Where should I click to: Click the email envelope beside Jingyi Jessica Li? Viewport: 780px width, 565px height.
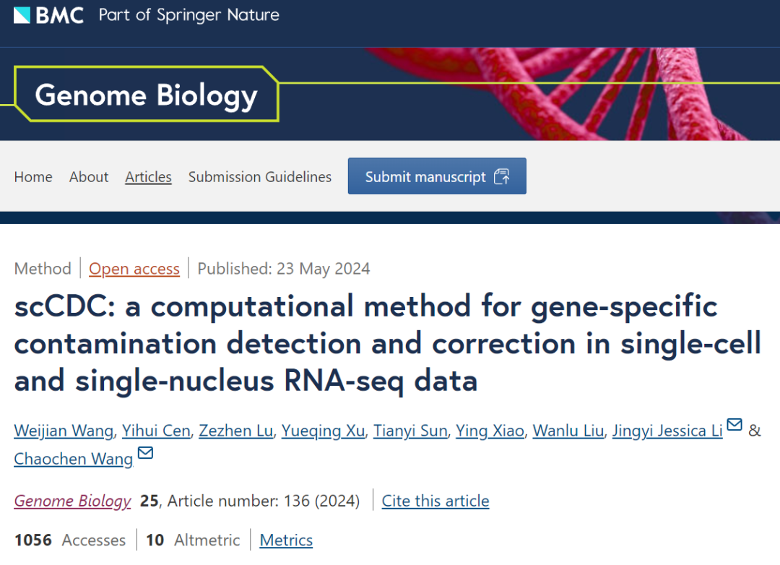point(734,425)
